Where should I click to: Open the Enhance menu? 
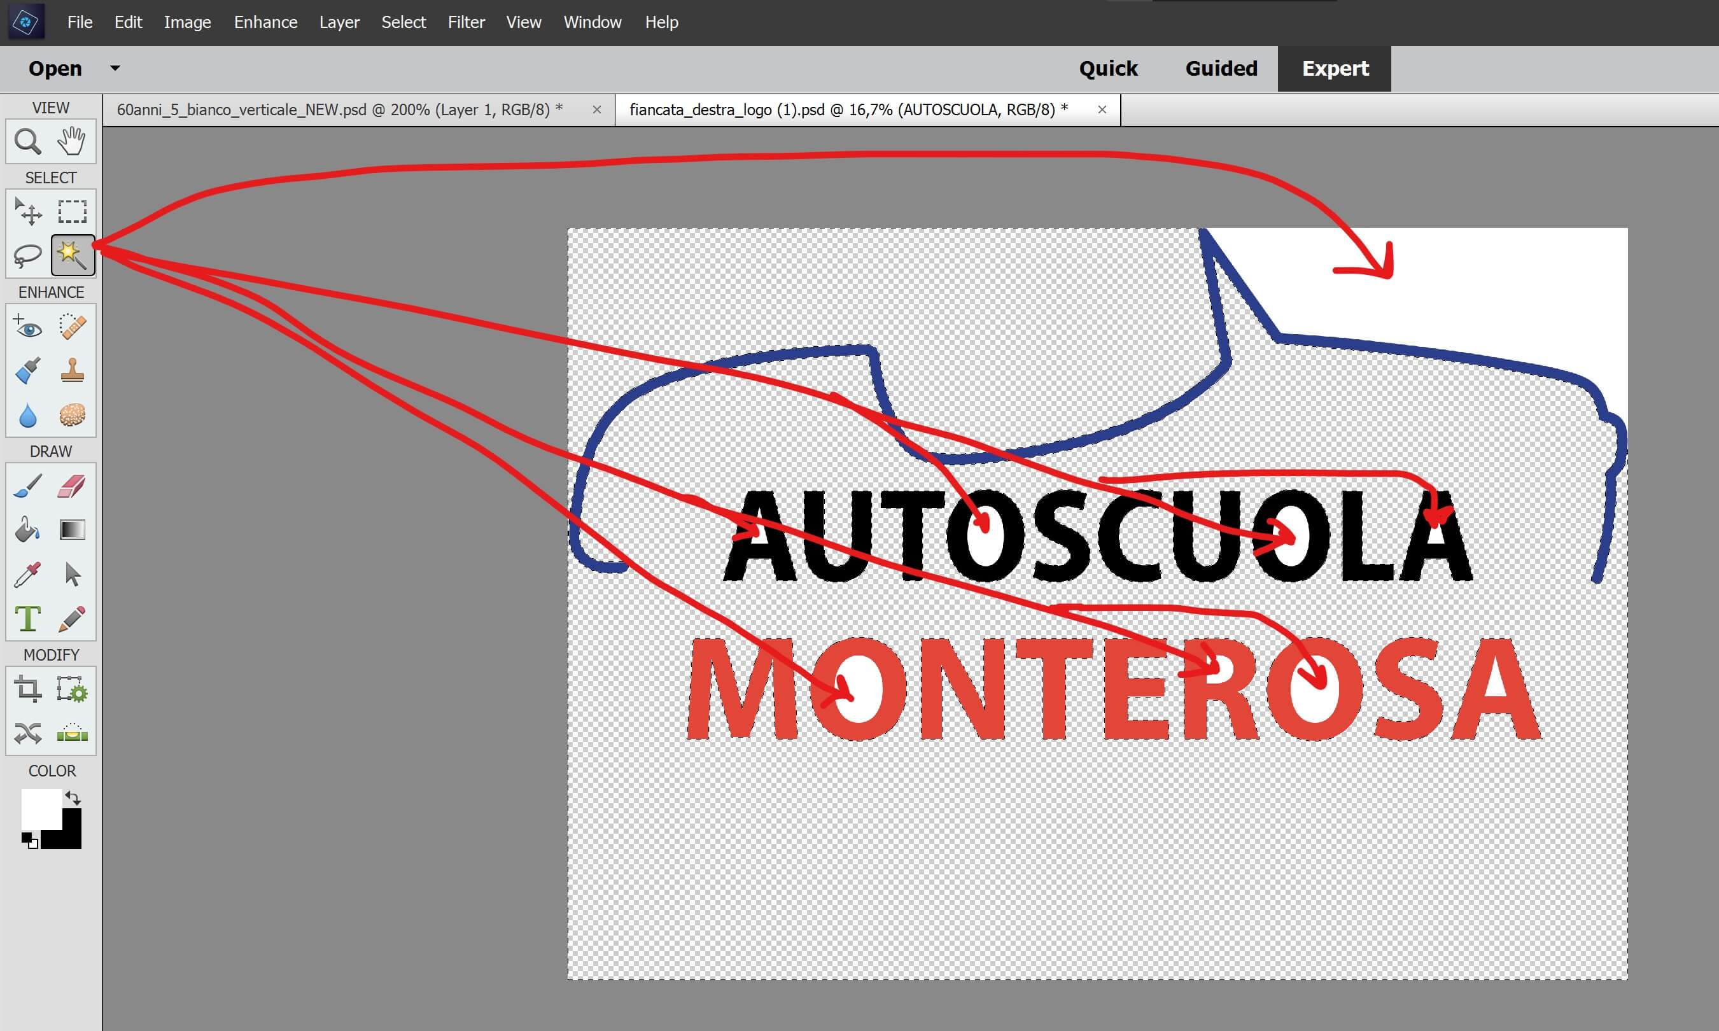coord(265,22)
